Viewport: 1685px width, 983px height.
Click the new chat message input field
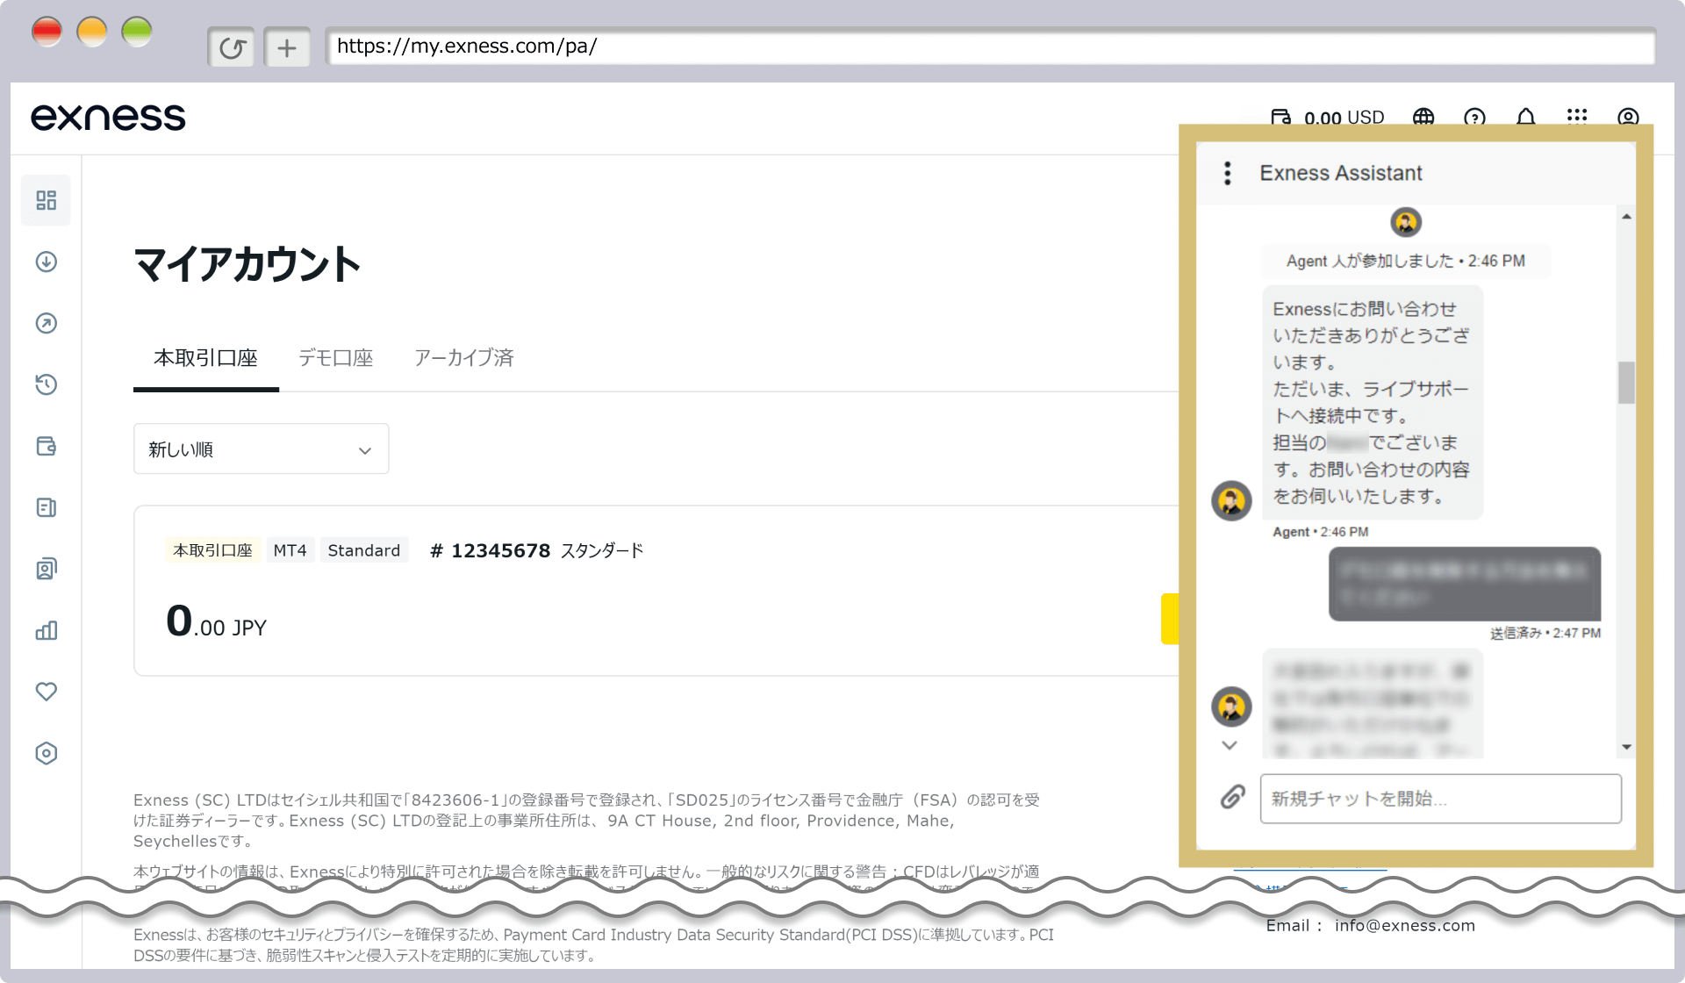[1440, 799]
